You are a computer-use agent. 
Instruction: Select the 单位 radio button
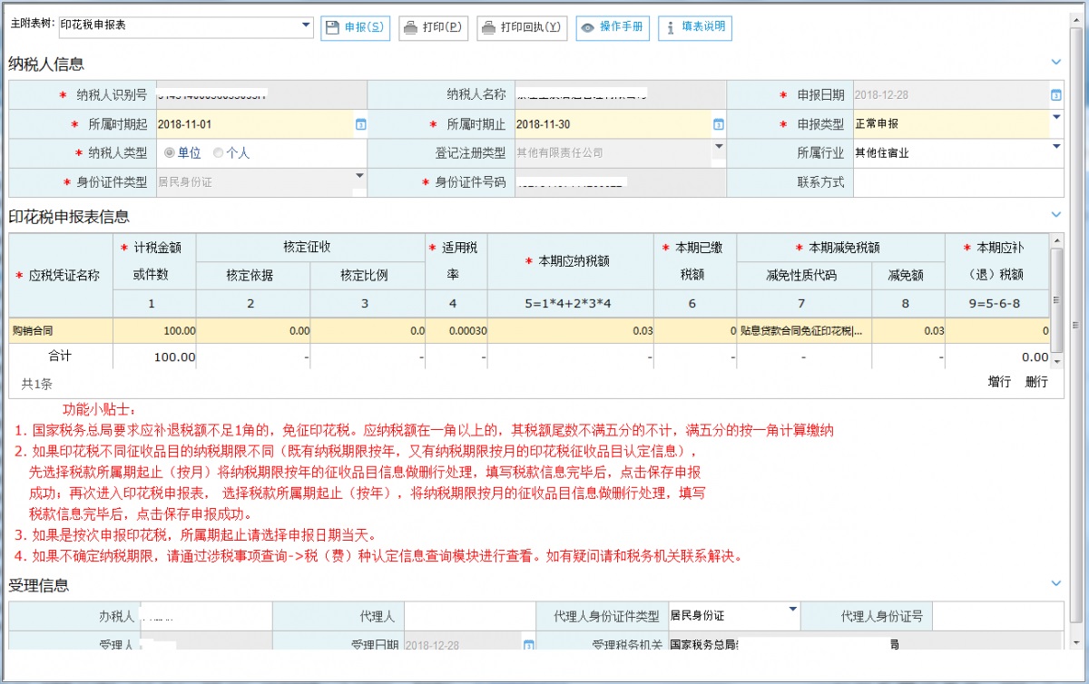click(169, 153)
